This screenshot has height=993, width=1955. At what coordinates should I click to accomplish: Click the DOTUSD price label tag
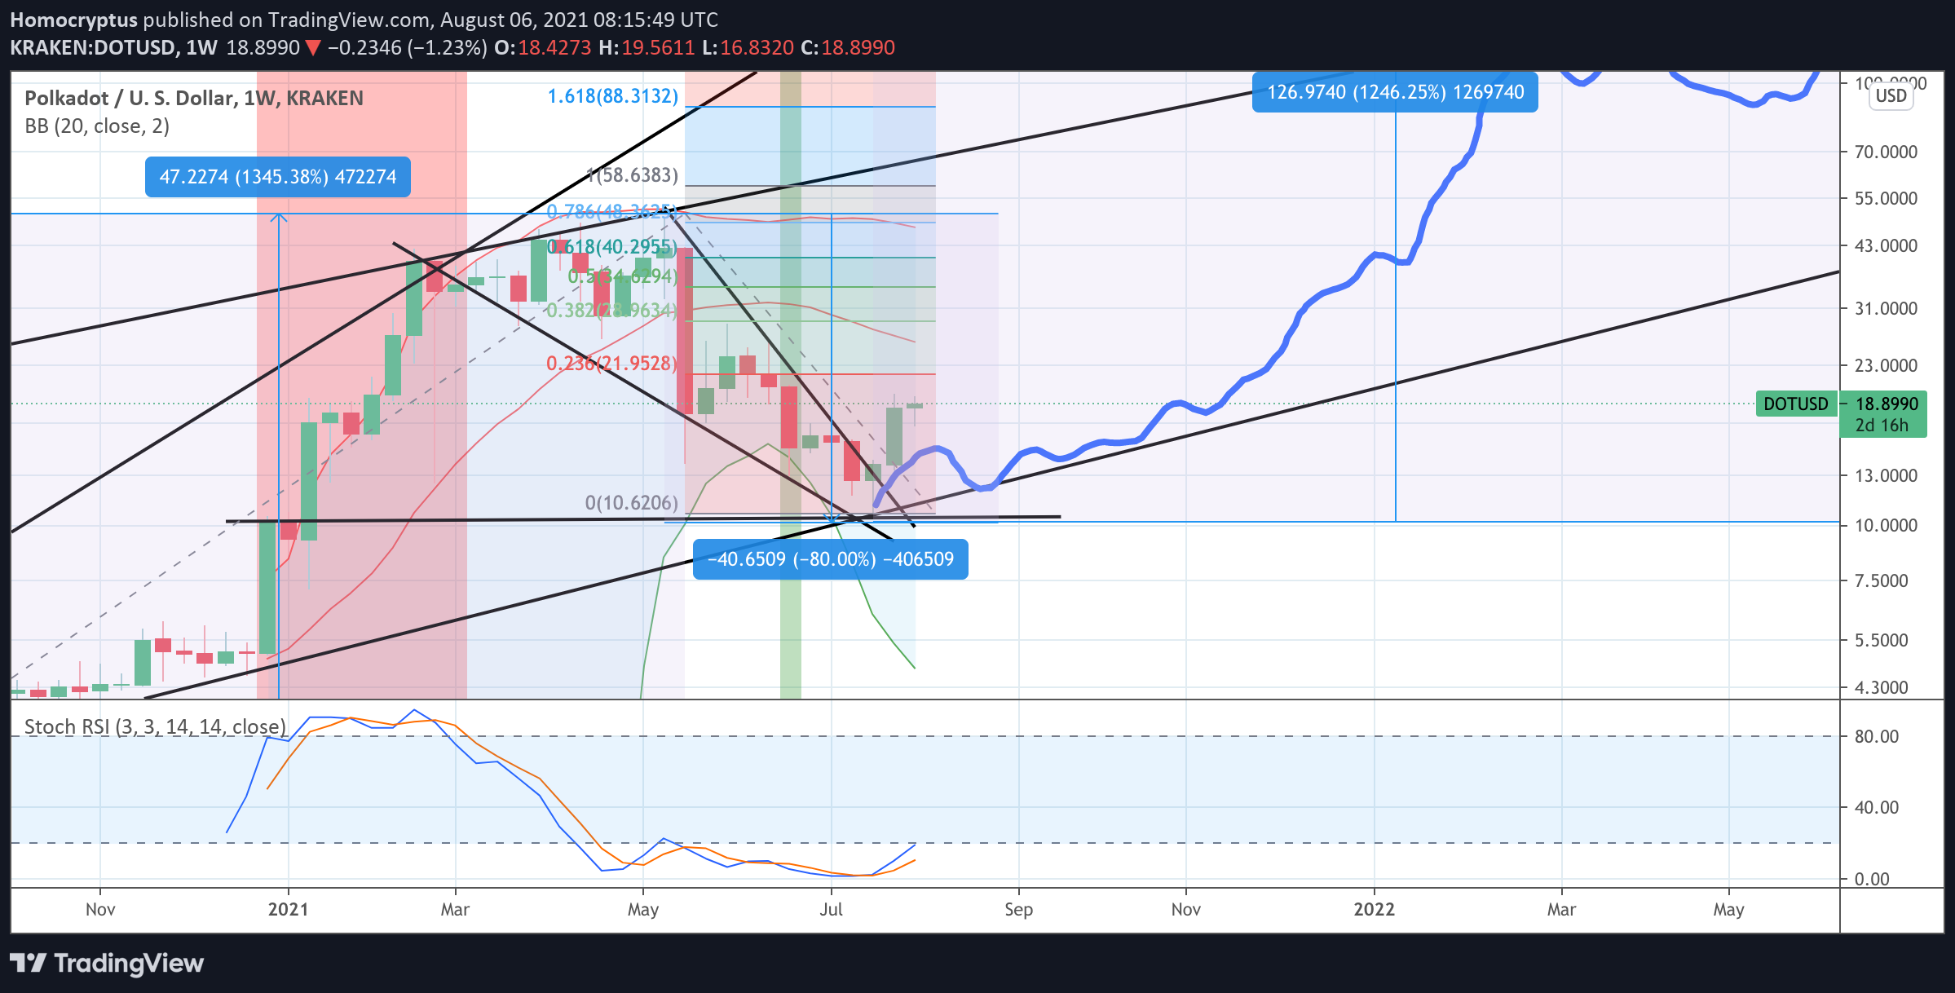coord(1795,404)
